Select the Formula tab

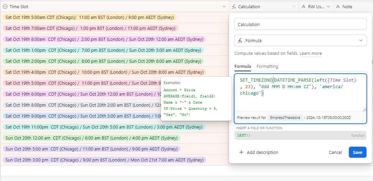243,67
